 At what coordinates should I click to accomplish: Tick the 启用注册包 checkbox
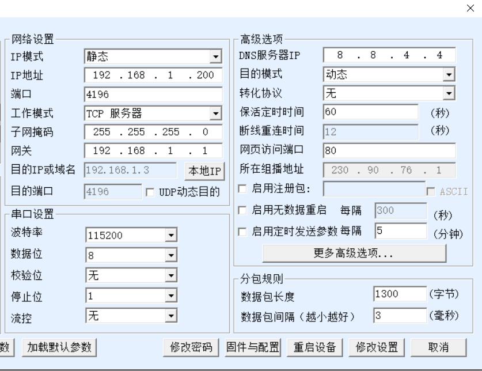click(242, 189)
